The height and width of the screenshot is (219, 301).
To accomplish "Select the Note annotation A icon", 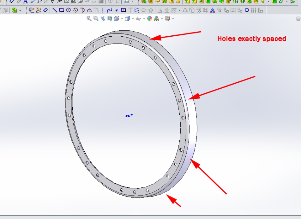I will 25,2.
